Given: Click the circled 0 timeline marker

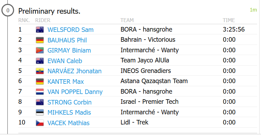Looking at the screenshot, I should point(8,11).
